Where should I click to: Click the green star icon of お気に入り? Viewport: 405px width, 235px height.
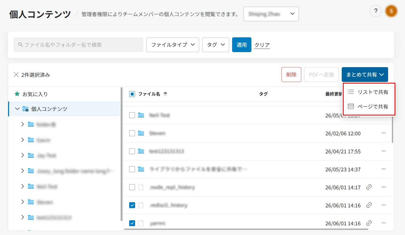tap(17, 94)
